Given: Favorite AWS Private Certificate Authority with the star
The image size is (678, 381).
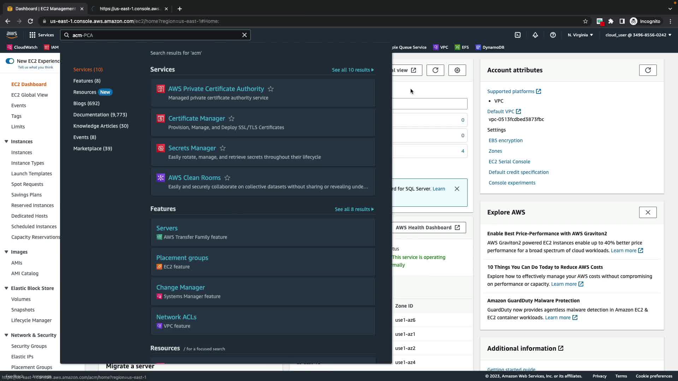Looking at the screenshot, I should point(271,89).
